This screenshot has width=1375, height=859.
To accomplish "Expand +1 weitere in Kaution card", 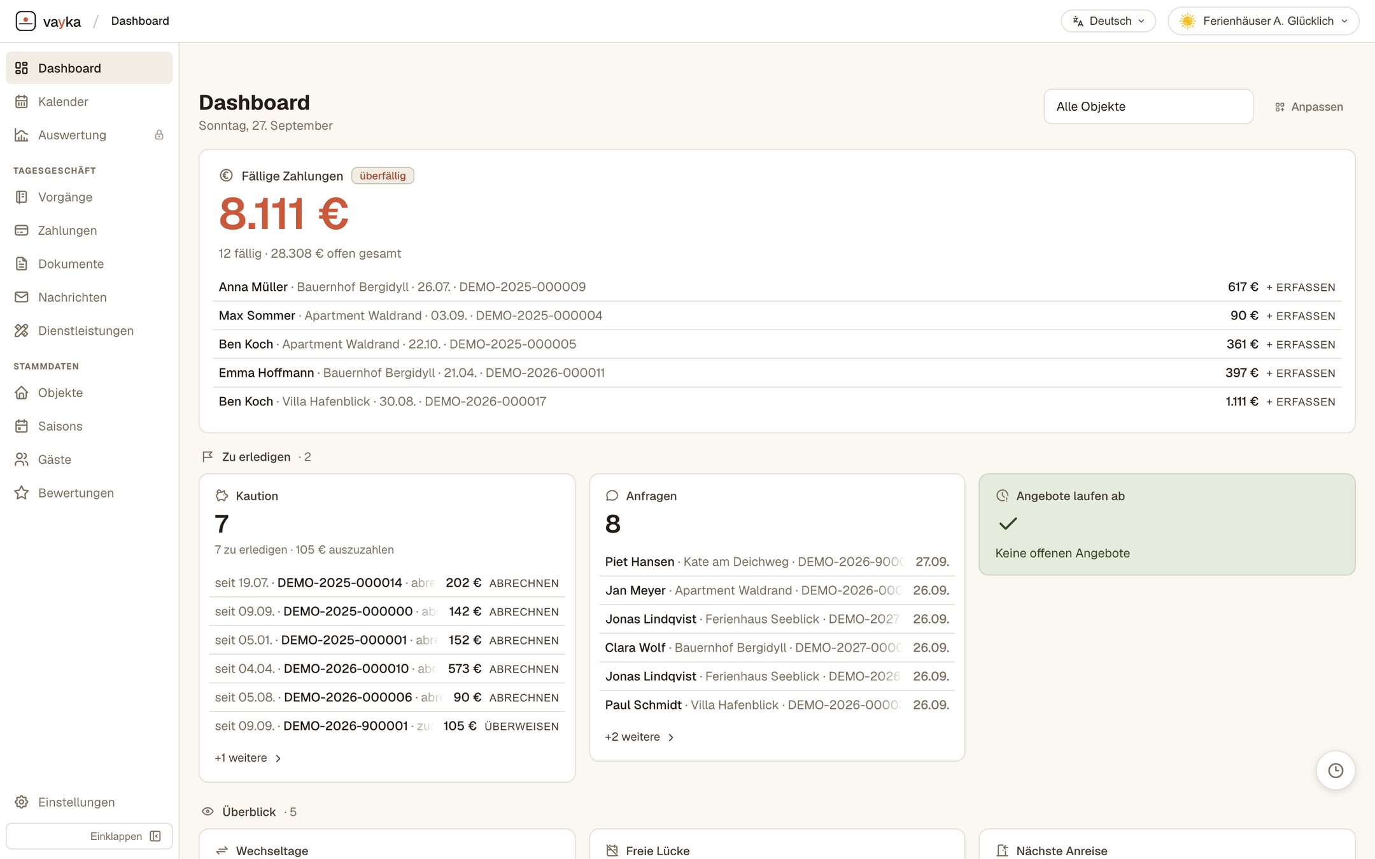I will [248, 758].
